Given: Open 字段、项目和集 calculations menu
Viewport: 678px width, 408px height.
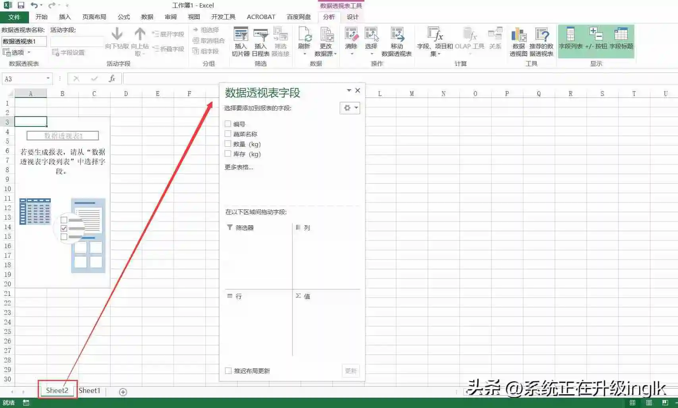Looking at the screenshot, I should coord(435,42).
